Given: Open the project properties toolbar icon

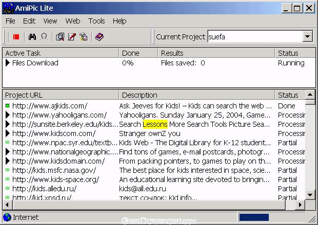Looking at the screenshot, I should coord(84,37).
